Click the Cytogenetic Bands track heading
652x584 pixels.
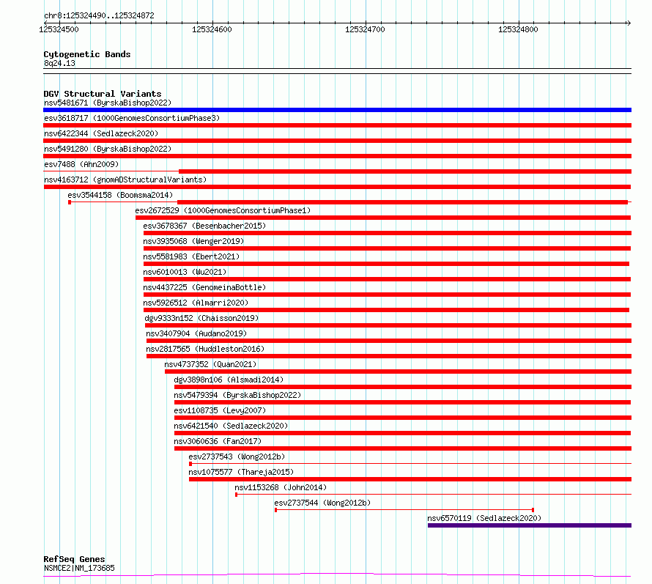87,54
